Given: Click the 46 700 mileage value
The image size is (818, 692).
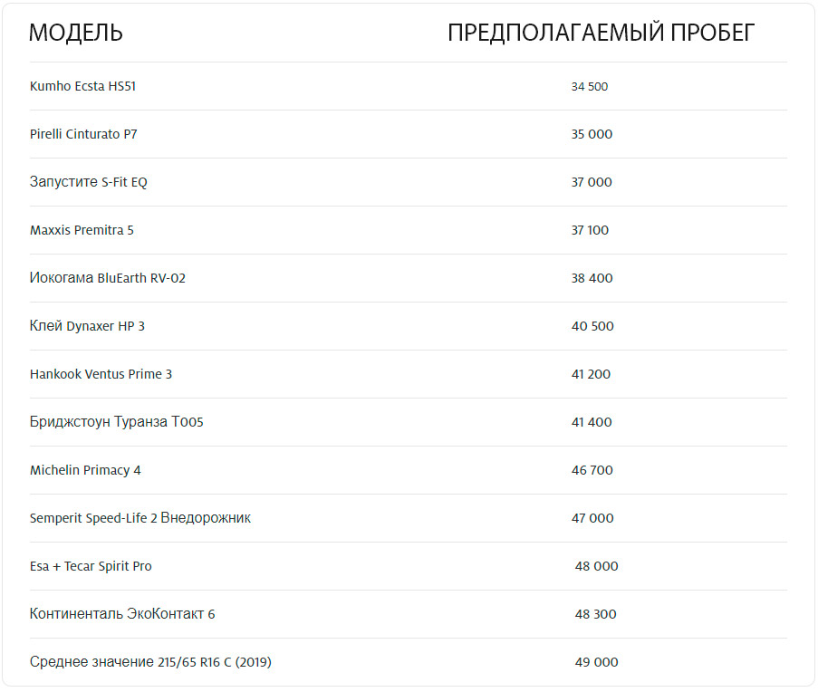Looking at the screenshot, I should tap(592, 470).
